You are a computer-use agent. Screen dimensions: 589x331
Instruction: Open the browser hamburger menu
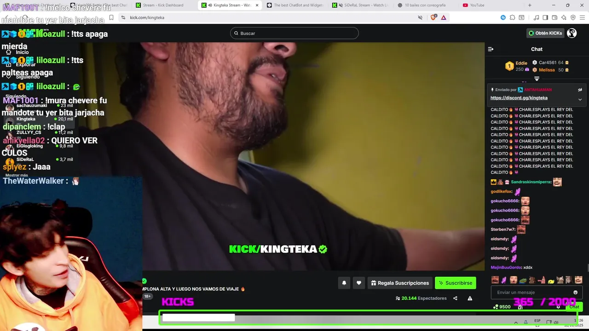pos(582,17)
